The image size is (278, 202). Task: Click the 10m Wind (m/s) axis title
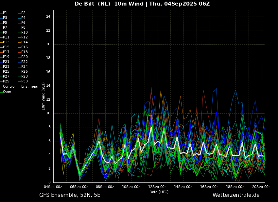(43, 96)
